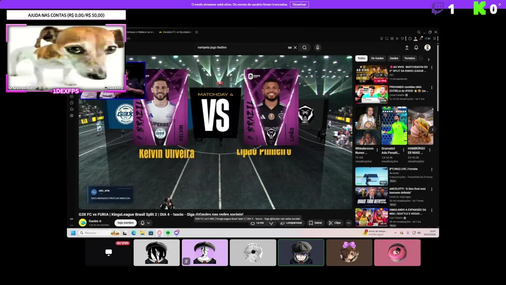Open options menu for 'AO VIVO: MATCHDAY#4' video
The height and width of the screenshot is (285, 506).
coord(431,68)
